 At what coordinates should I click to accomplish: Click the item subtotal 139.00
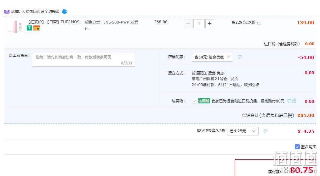click(x=306, y=23)
